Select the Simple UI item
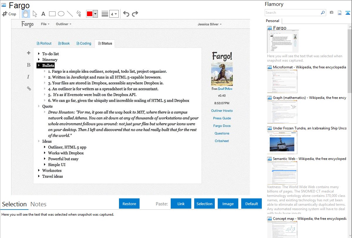 (x=57, y=165)
